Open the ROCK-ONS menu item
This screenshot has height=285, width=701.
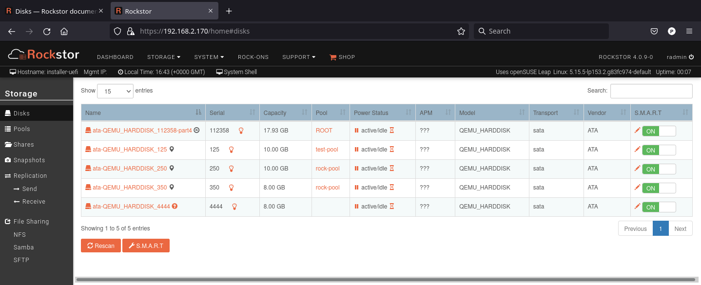coord(253,57)
